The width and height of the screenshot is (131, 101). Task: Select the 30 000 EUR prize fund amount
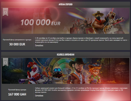[x=17, y=44]
